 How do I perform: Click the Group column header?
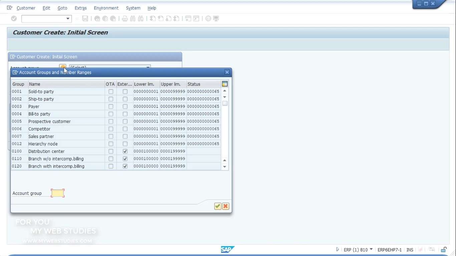[x=19, y=84]
